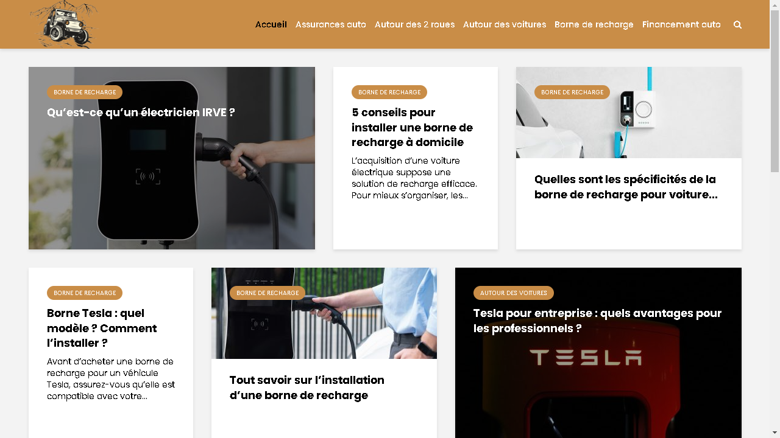Read 5 conseils pour installer une borne
780x438 pixels.
pos(412,127)
